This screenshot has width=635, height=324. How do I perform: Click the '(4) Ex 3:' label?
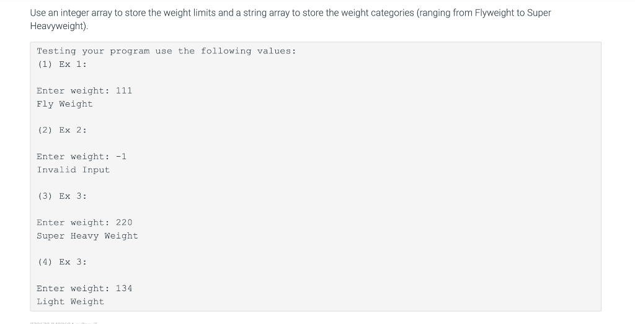pos(62,262)
